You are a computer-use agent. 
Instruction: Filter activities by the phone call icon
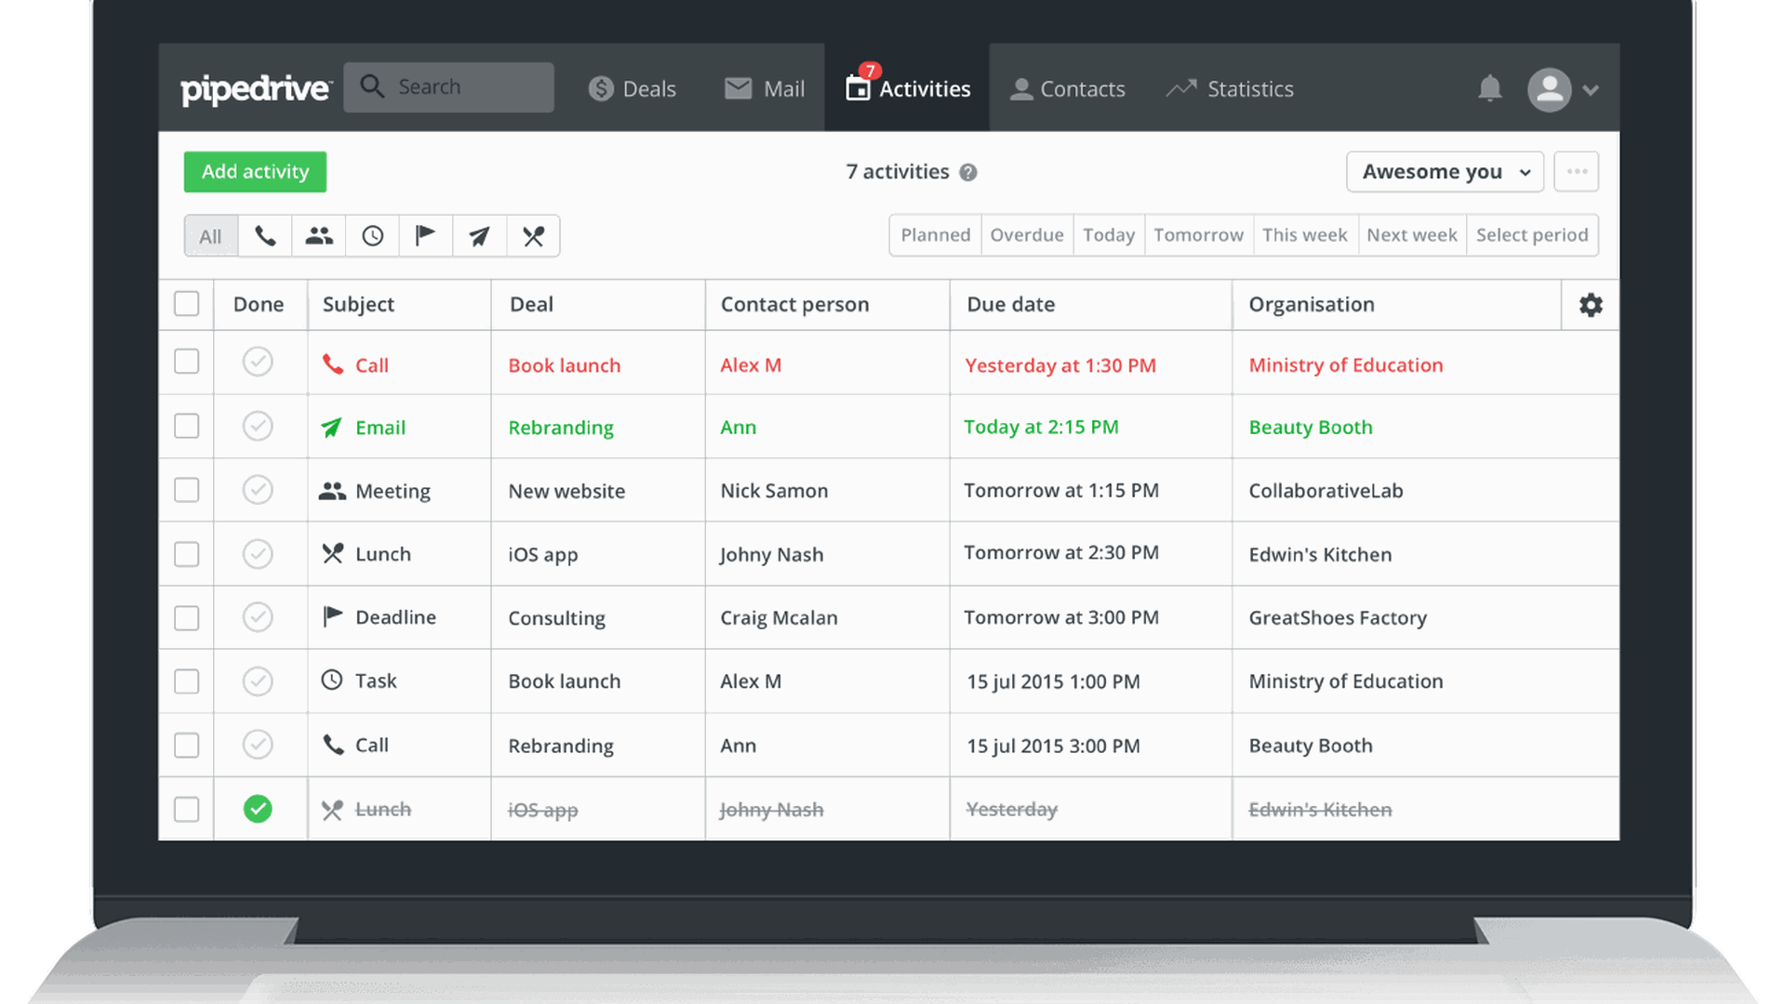(265, 236)
